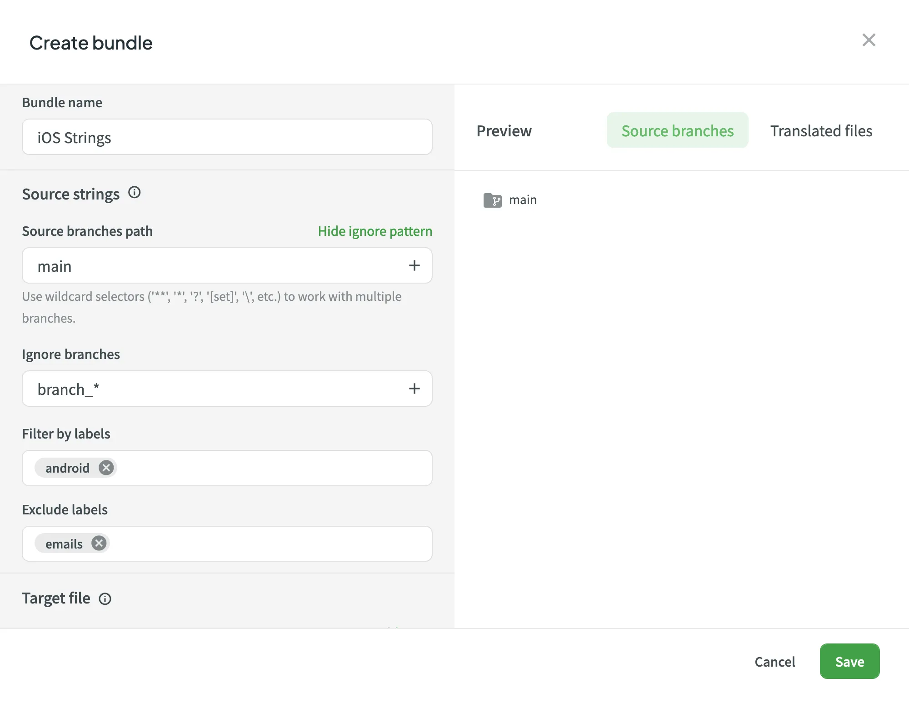Viewport: 909px width, 708px height.
Task: Click Hide ignore pattern link
Action: tap(375, 230)
